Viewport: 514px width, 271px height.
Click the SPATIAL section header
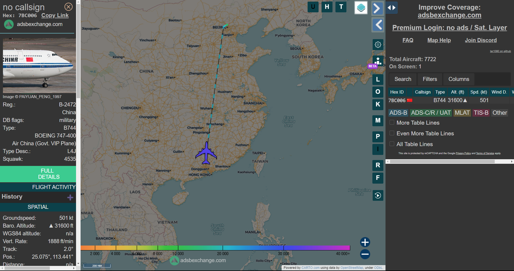(x=38, y=207)
